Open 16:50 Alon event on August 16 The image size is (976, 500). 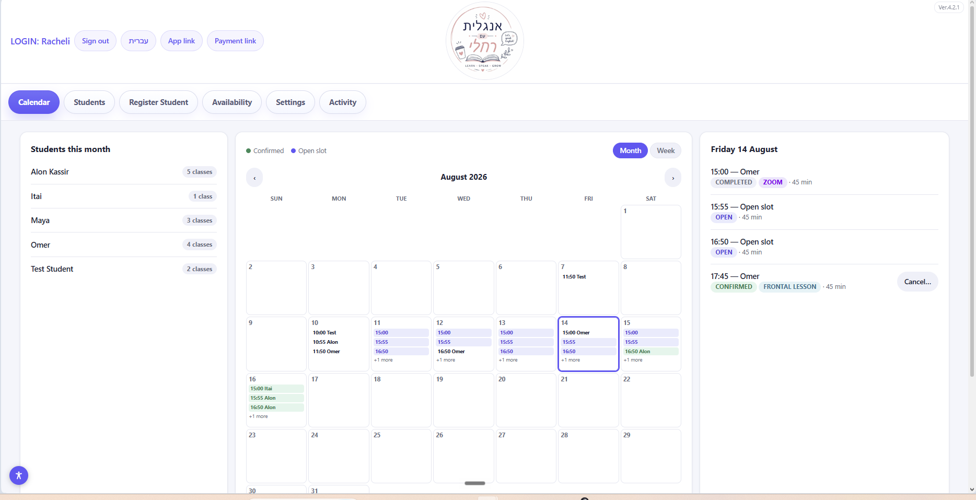coord(276,408)
